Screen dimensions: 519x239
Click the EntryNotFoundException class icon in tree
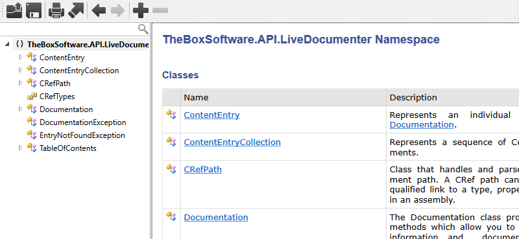[x=31, y=135]
